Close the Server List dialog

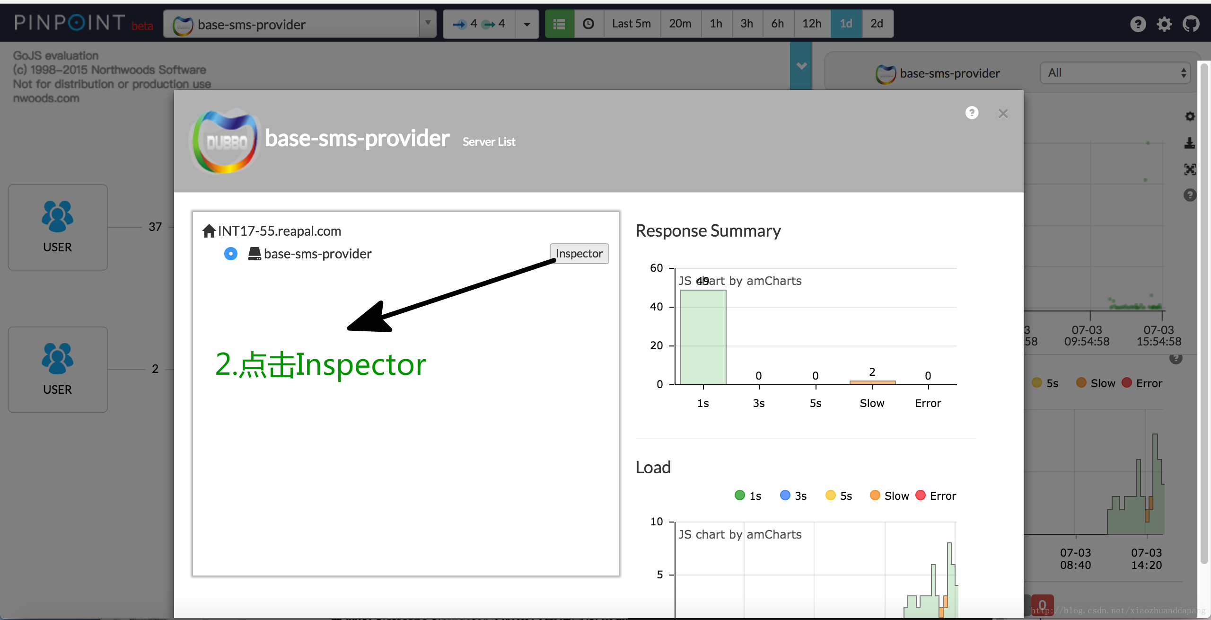click(1003, 114)
